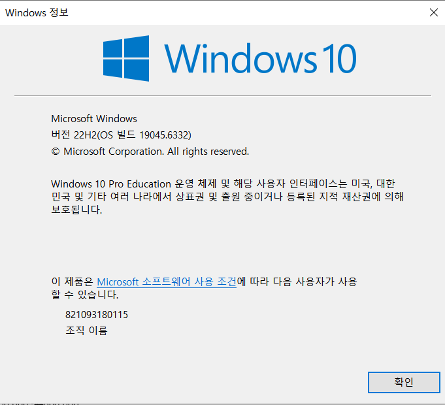Viewport: 445px width, 405px height.
Task: Click the user name 821093180115
Action: click(x=97, y=314)
